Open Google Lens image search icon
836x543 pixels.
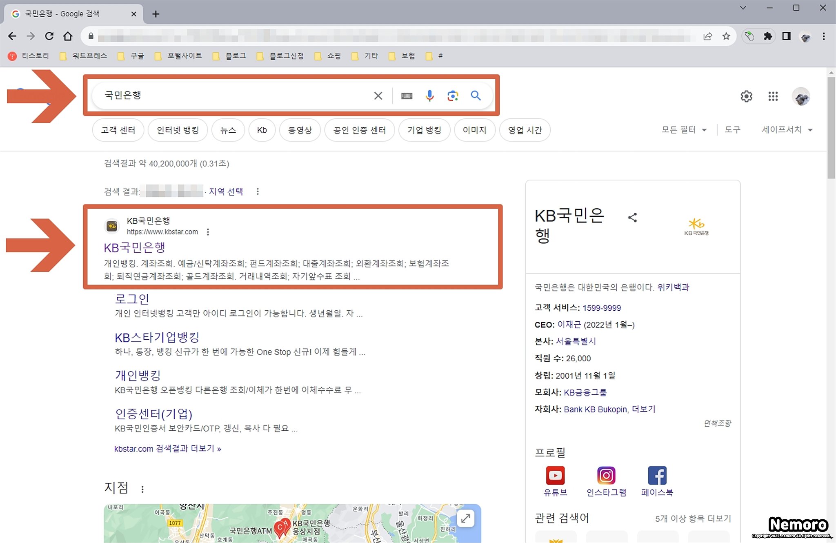coord(452,96)
